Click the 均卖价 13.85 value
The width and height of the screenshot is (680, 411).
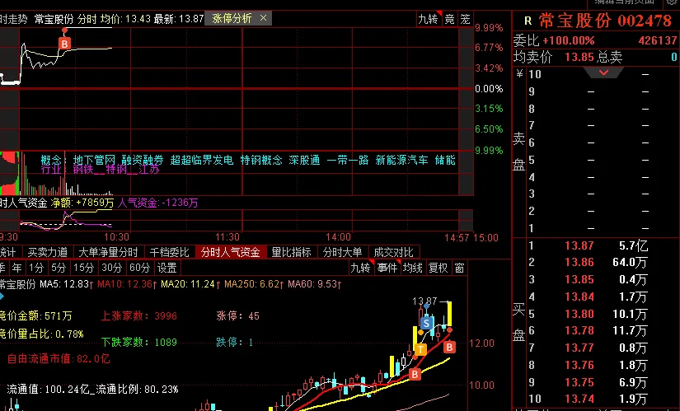point(579,57)
